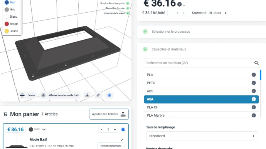Click the shopping cart icon by Mon panier

pyautogui.click(x=5, y=114)
